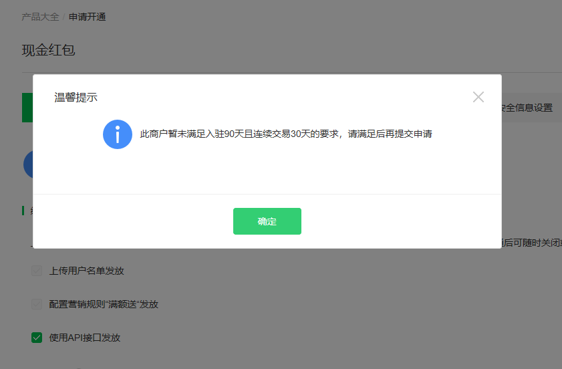Click the 入驻90天 requirement message text
The image size is (562, 369).
coord(286,134)
